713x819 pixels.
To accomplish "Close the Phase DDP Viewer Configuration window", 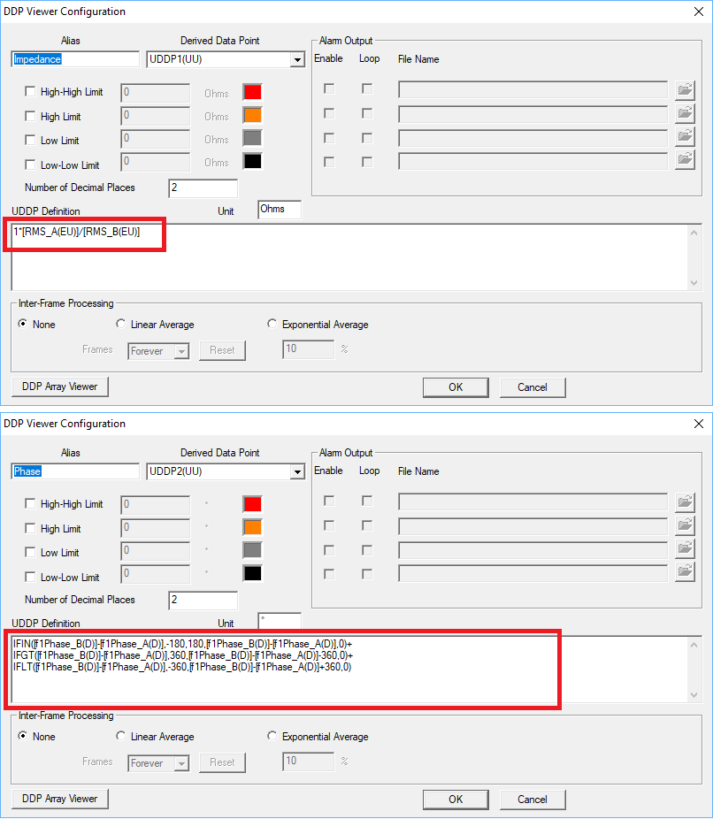I will 698,424.
